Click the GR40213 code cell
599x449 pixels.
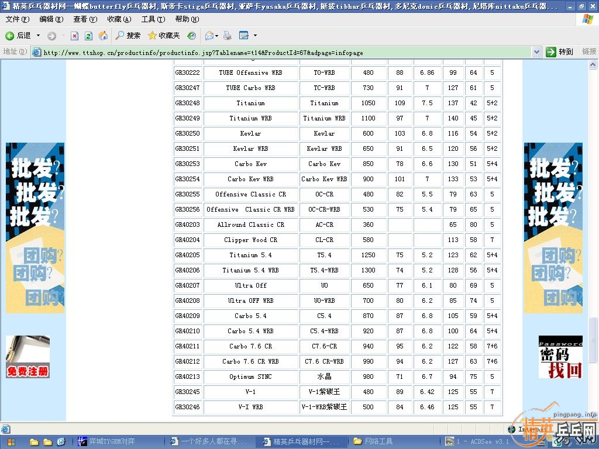(188, 377)
